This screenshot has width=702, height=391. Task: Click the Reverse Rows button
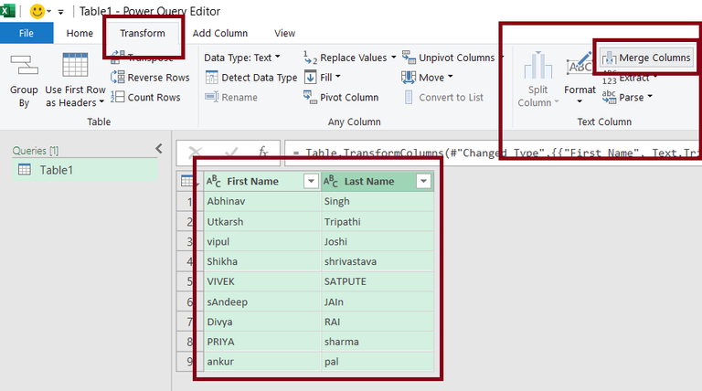coord(150,78)
